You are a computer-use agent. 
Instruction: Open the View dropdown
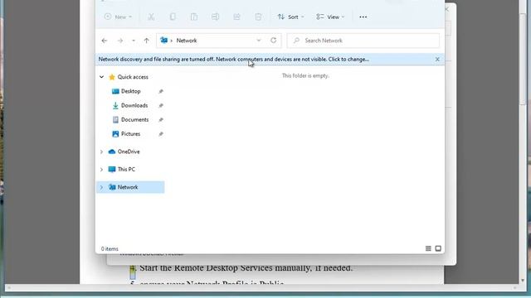pyautogui.click(x=330, y=17)
